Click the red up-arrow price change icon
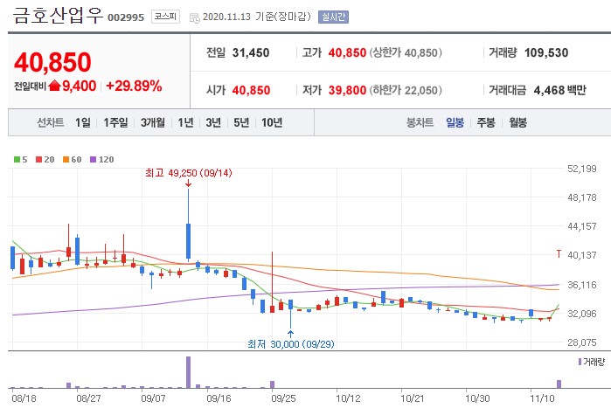Image resolution: width=611 pixels, height=408 pixels. (x=54, y=86)
